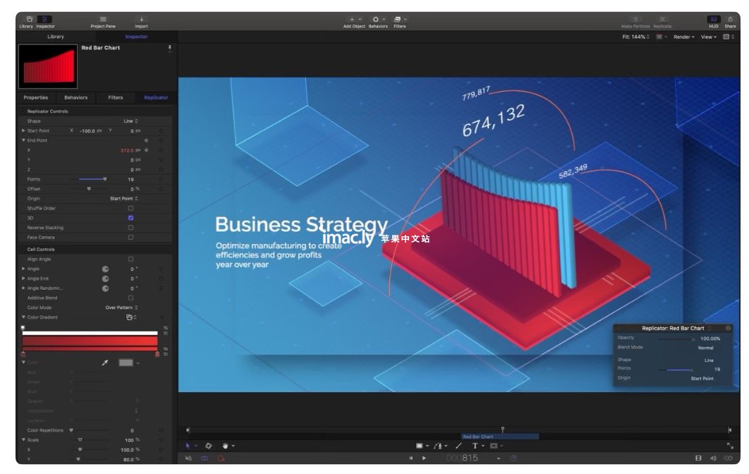The image size is (749, 474).
Task: Select the 3D transform tool
Action: (208, 445)
